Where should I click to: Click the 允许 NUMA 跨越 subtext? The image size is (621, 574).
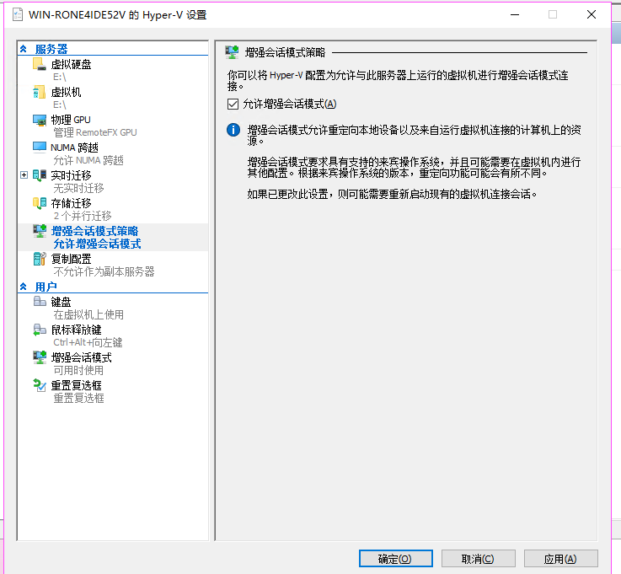click(x=88, y=160)
